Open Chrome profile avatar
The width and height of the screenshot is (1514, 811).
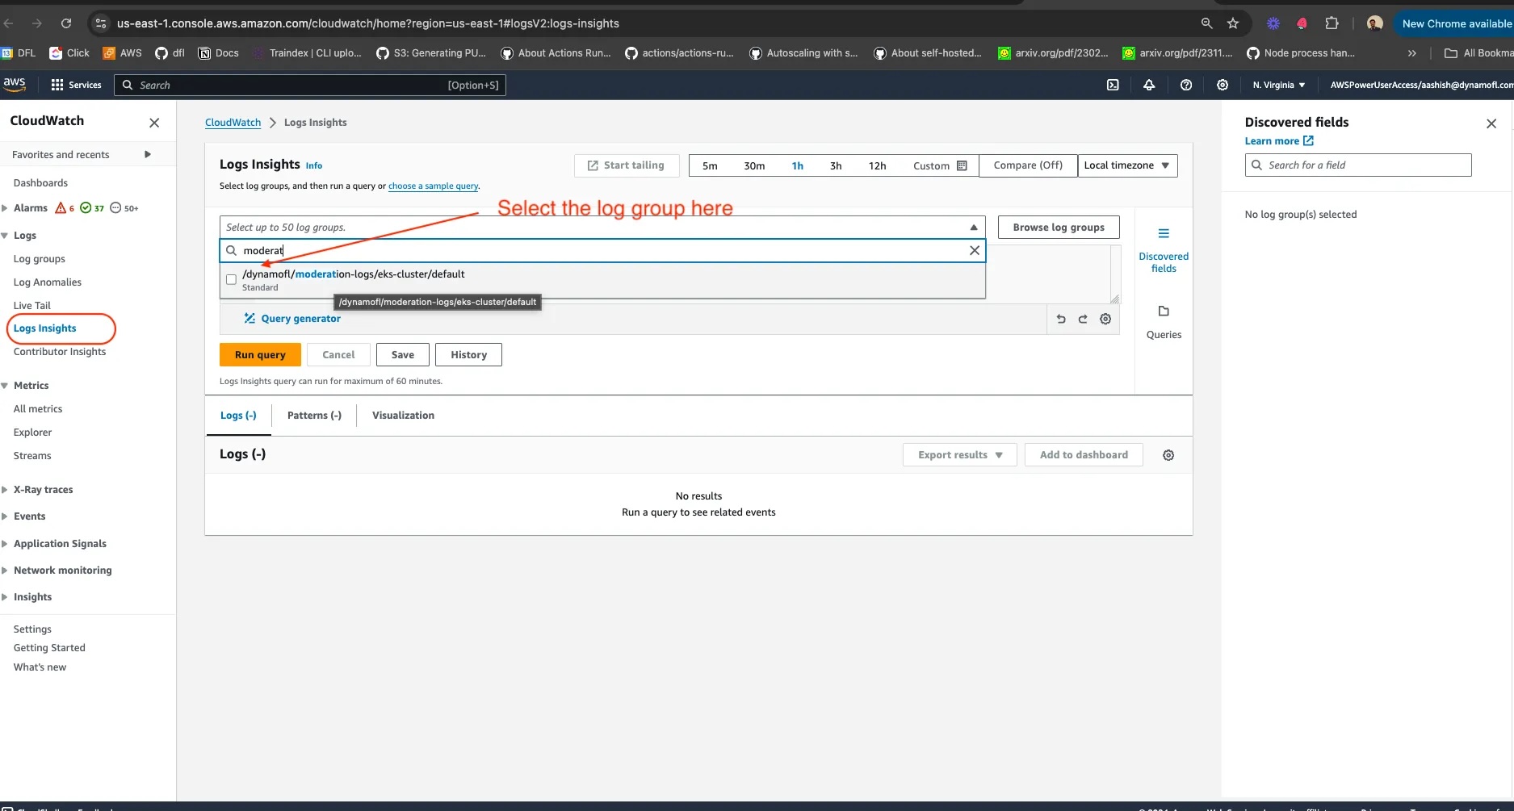click(1375, 23)
